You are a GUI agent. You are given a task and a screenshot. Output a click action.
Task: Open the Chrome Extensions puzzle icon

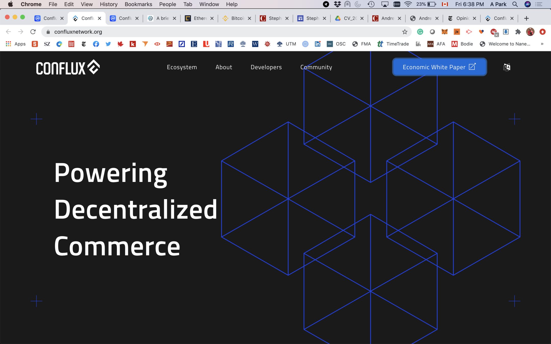point(518,32)
